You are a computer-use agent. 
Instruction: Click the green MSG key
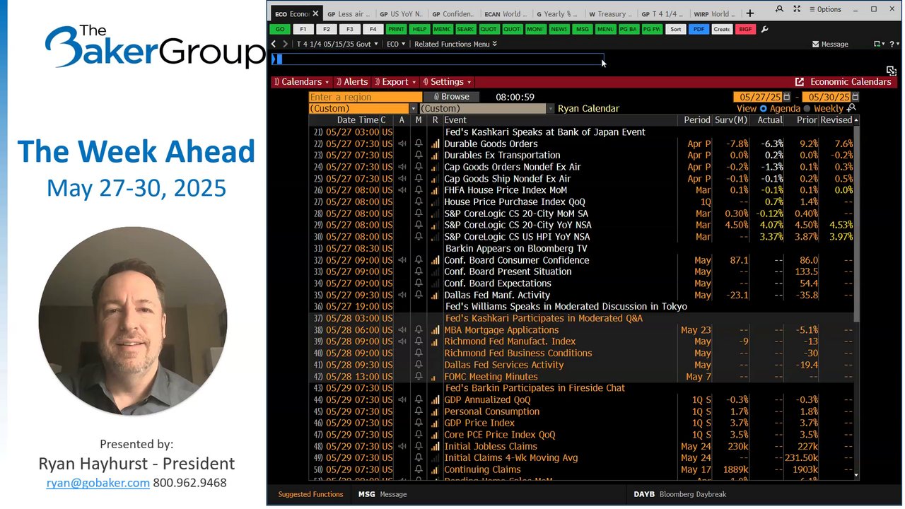tap(582, 30)
